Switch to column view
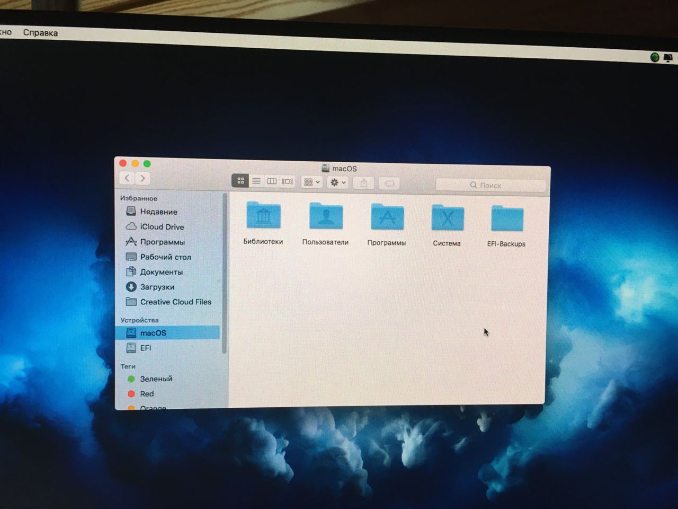The height and width of the screenshot is (509, 678). click(x=272, y=181)
